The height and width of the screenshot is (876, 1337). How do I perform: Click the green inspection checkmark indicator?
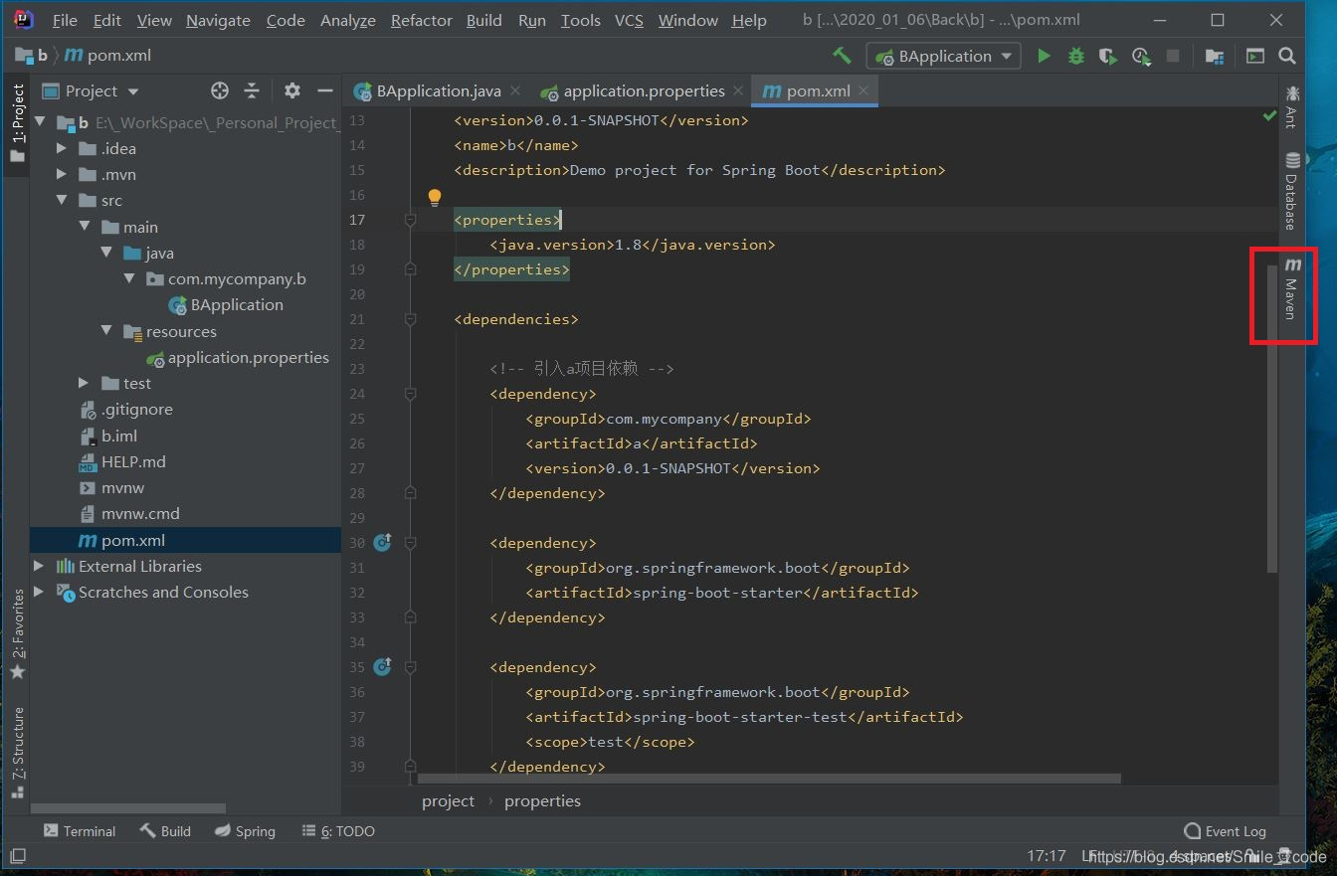pyautogui.click(x=1269, y=116)
